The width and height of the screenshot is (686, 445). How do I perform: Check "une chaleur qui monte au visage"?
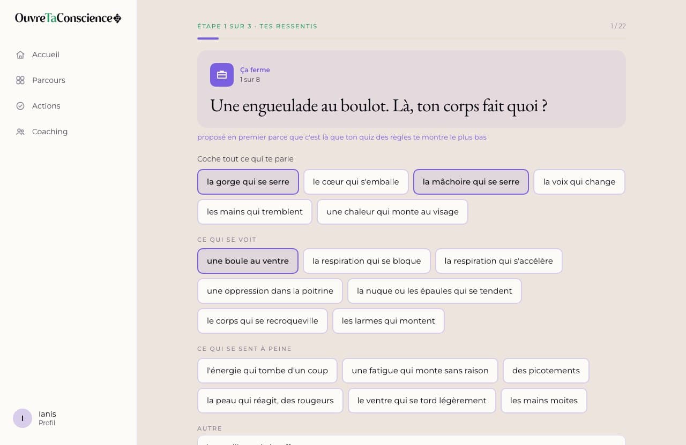pyautogui.click(x=392, y=212)
